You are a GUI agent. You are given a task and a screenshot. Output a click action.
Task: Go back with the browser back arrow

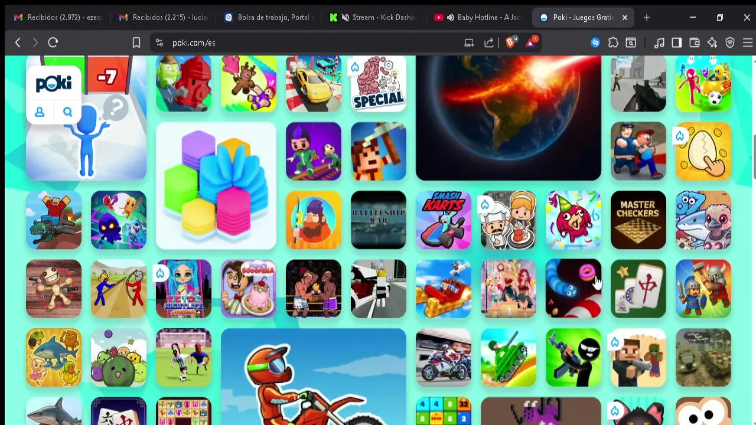(x=18, y=42)
